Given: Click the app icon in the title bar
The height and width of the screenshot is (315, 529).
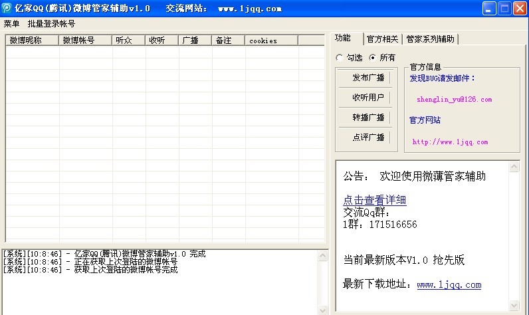Looking at the screenshot, I should (x=7, y=9).
